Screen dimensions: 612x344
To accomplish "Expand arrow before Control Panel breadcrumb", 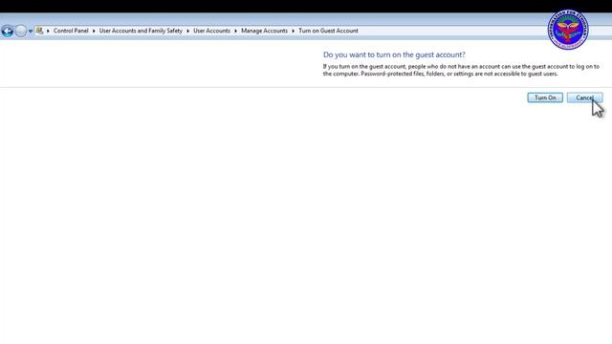I will (x=48, y=31).
